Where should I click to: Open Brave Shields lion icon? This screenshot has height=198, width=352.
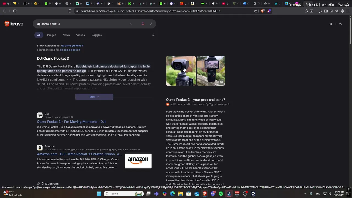pos(263,11)
